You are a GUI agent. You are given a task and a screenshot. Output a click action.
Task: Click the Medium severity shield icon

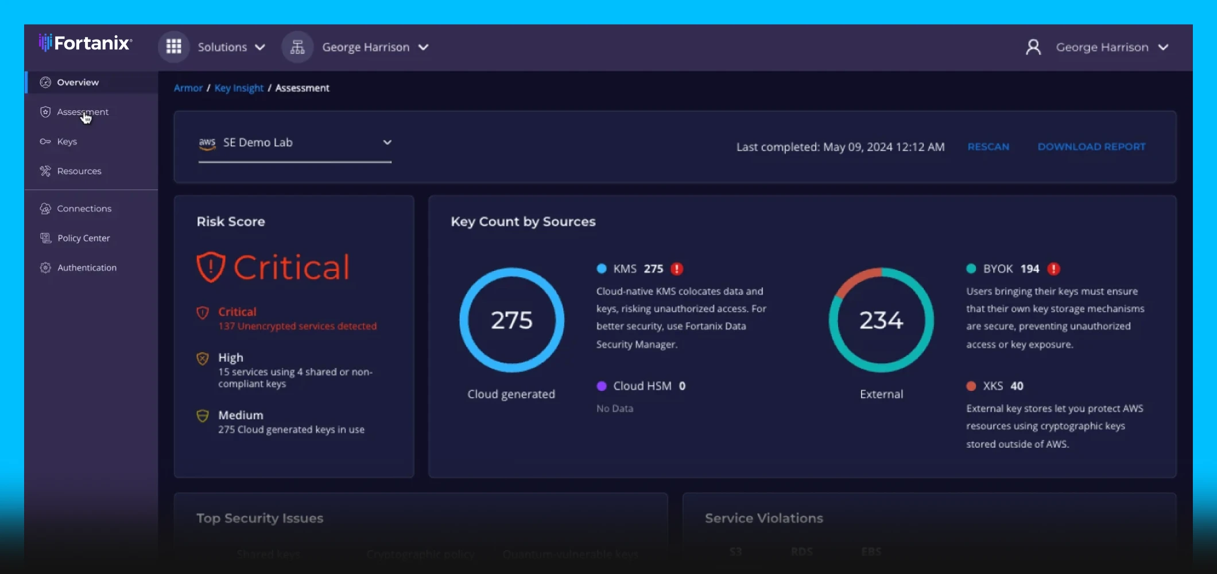(x=203, y=416)
